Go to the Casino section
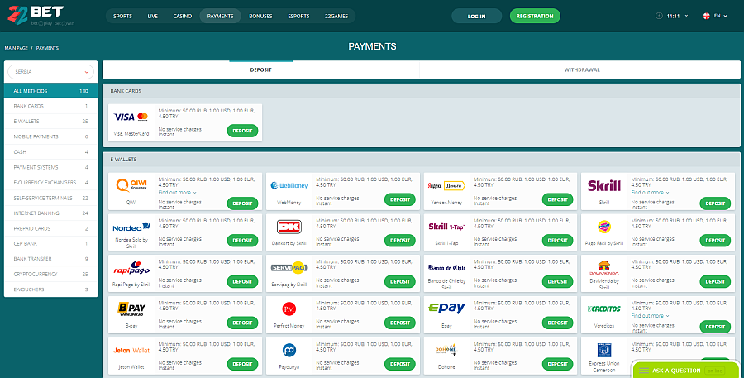The width and height of the screenshot is (744, 378). (182, 16)
